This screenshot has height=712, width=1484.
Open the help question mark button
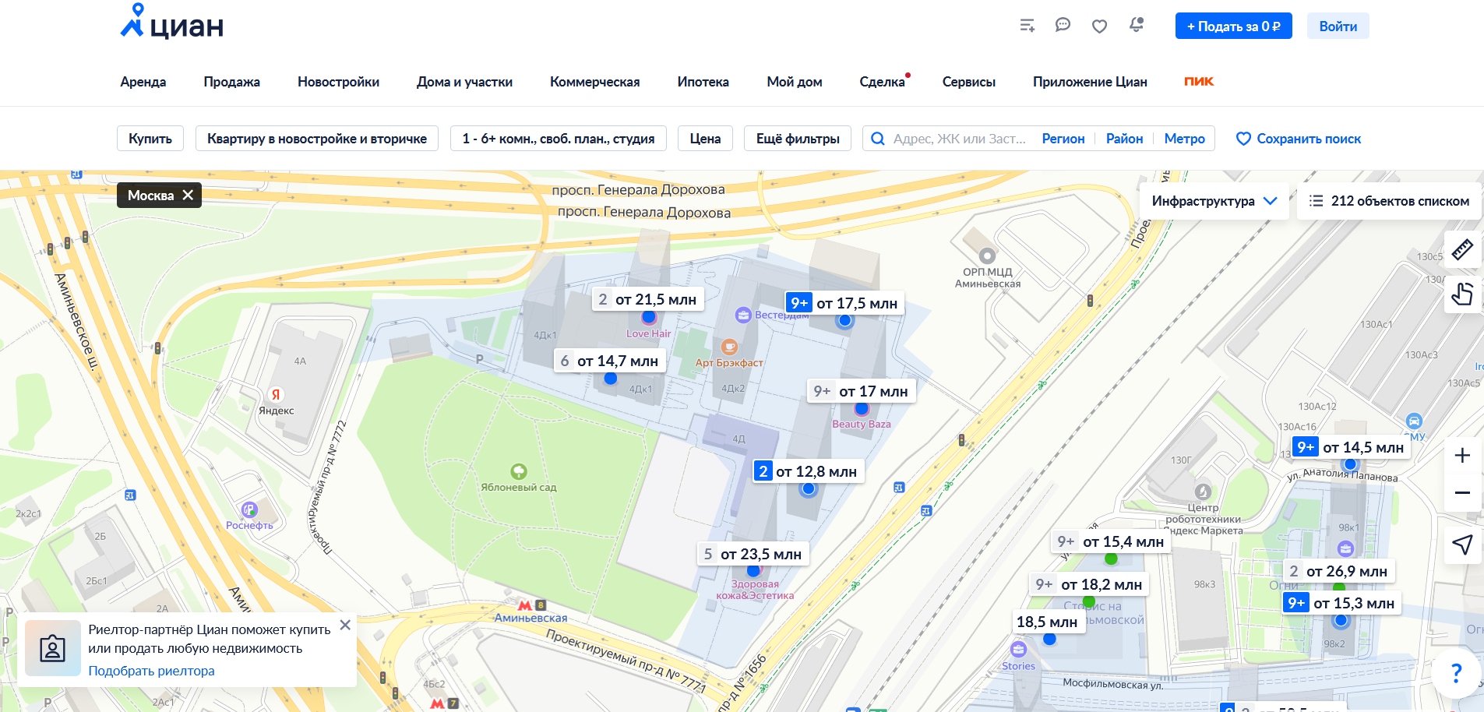pyautogui.click(x=1456, y=672)
